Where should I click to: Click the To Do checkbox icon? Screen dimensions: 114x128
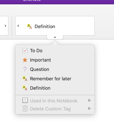click(x=25, y=50)
